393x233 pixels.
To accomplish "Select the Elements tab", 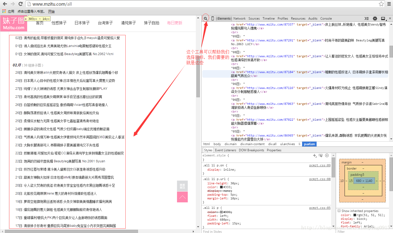I will point(224,19).
